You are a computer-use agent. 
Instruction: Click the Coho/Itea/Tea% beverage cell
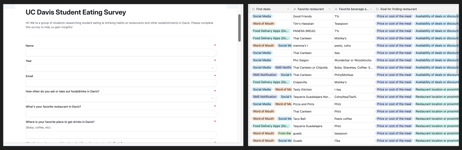pos(354,97)
